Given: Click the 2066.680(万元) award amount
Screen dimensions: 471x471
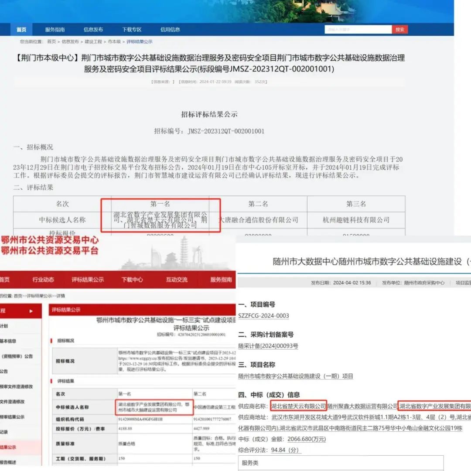Looking at the screenshot, I should click(307, 439).
